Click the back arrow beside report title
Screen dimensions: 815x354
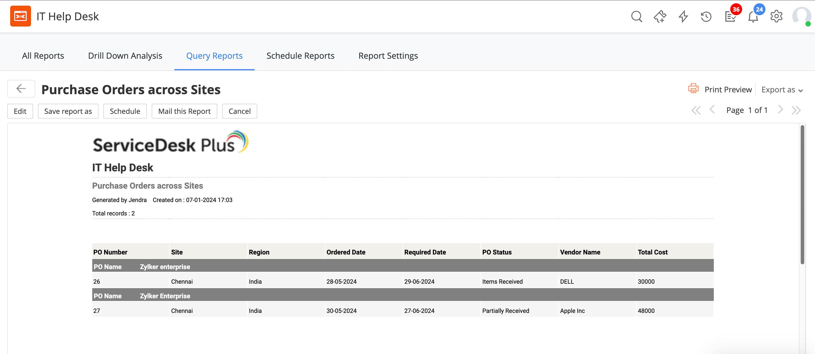[x=21, y=89]
